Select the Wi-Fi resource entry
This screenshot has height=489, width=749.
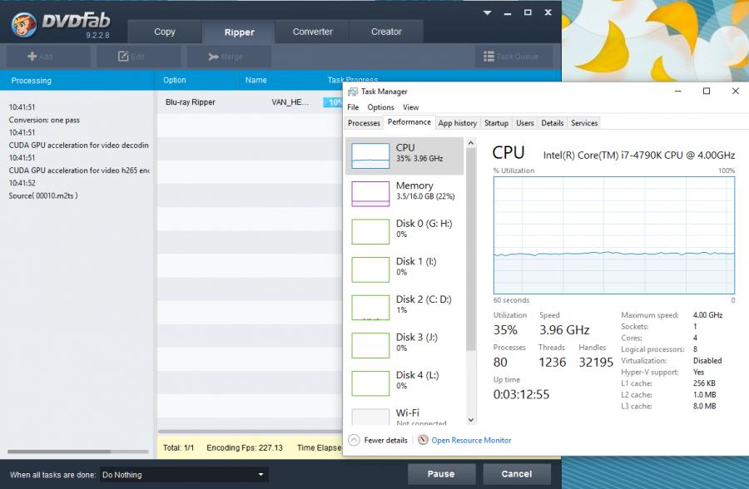click(x=404, y=416)
